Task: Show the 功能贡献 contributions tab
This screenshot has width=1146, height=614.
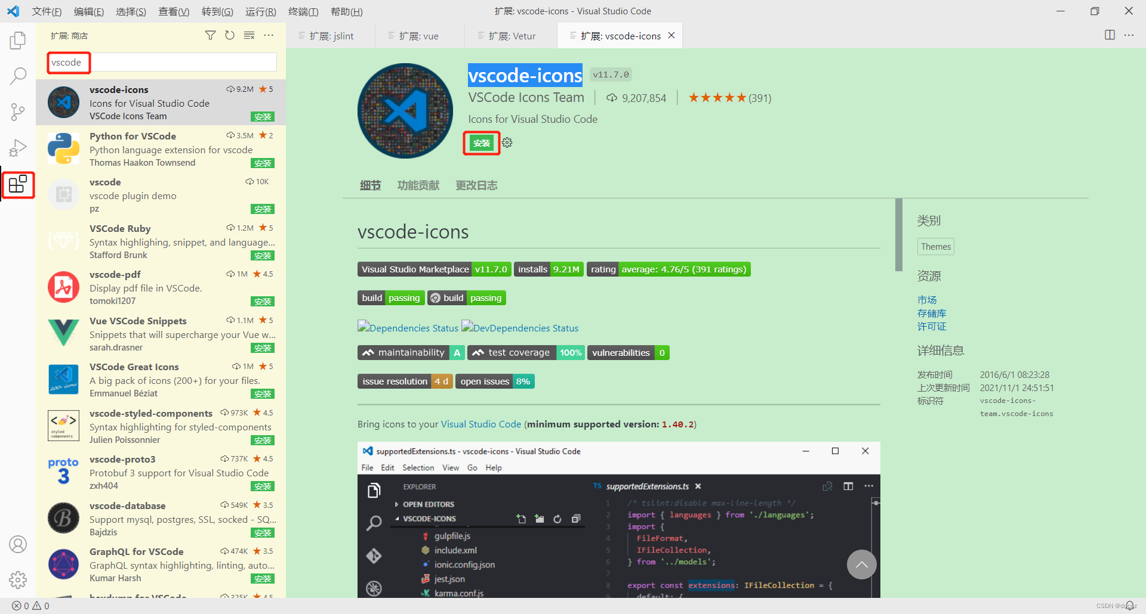Action: point(418,185)
